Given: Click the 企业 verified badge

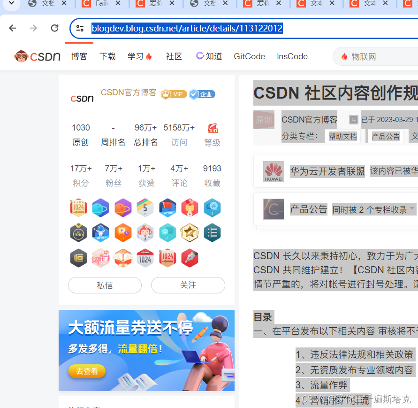Looking at the screenshot, I should pos(202,94).
